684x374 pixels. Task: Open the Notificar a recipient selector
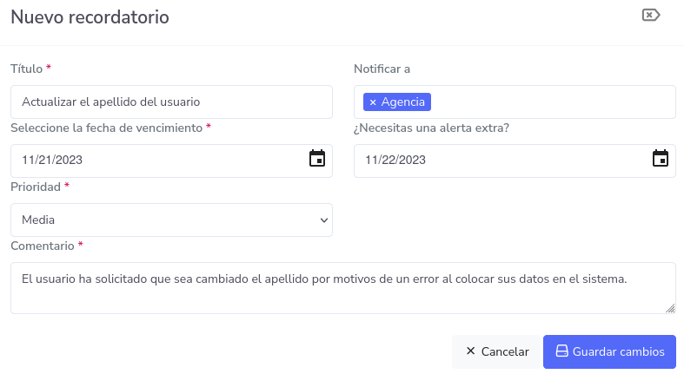[x=552, y=102]
